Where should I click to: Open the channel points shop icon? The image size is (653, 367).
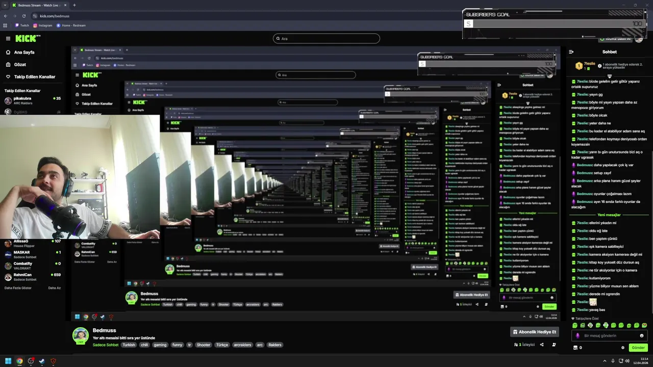click(x=575, y=348)
